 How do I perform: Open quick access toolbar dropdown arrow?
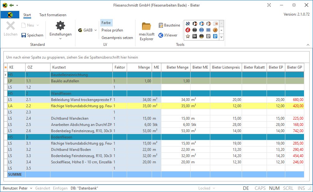tap(17, 5)
